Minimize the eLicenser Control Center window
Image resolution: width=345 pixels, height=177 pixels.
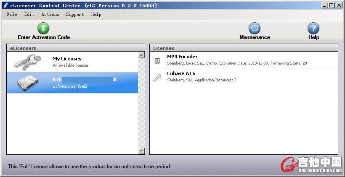pos(324,6)
